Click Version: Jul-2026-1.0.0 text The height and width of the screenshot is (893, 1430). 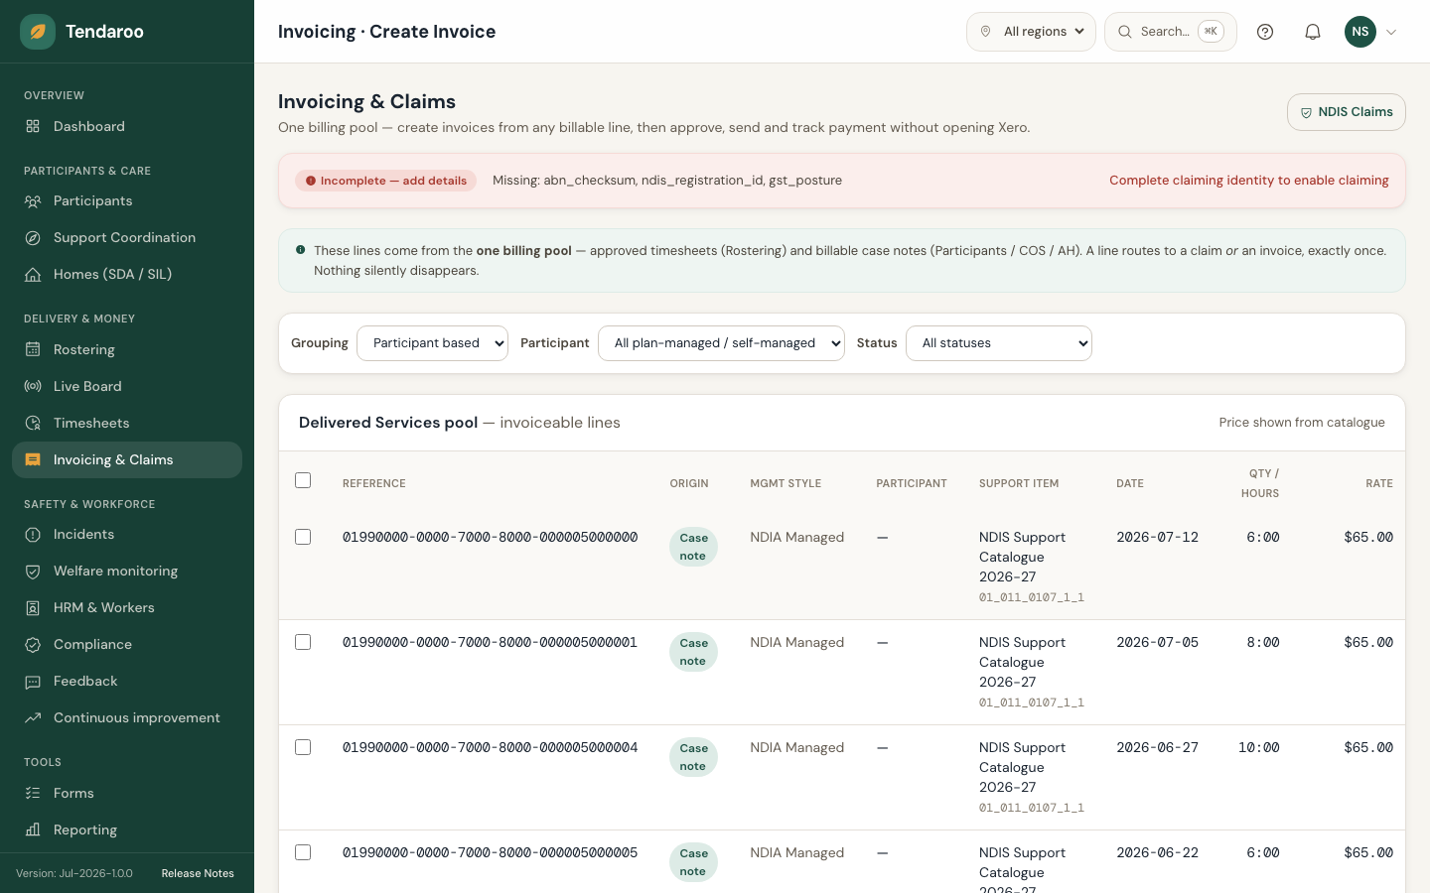(74, 873)
